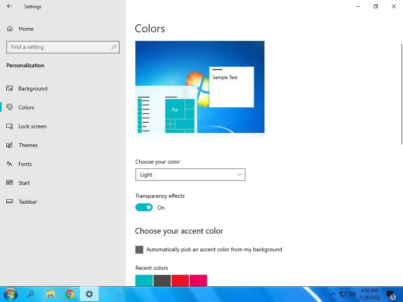Viewport: 403px width, 302px height.
Task: Click the Settings gear on taskbar
Action: point(89,294)
